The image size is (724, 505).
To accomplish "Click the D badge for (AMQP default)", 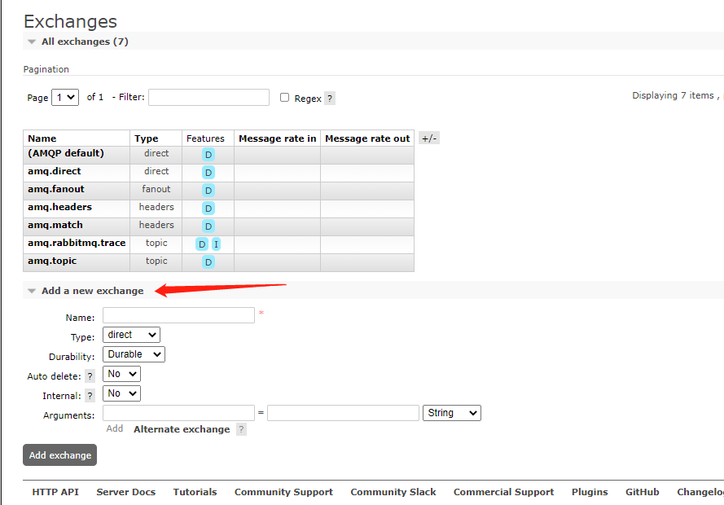I will 208,155.
